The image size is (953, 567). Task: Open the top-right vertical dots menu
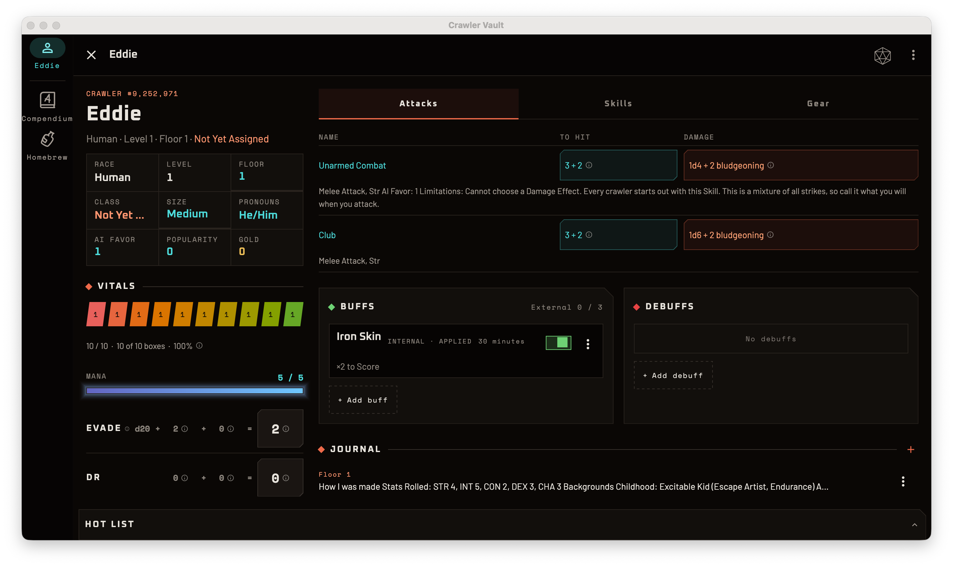[x=913, y=55]
